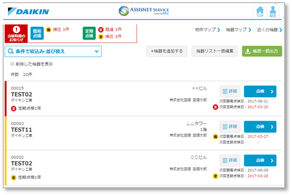Click download icon on 帳票一括出力 button
The width and height of the screenshot is (292, 195).
coord(247,51)
